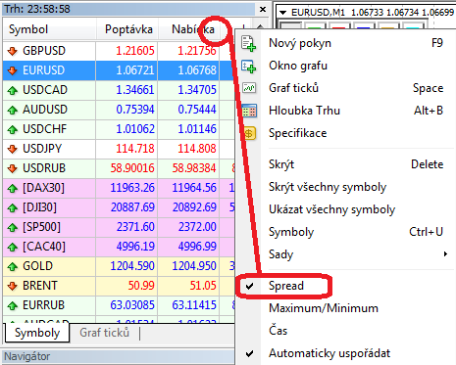The width and height of the screenshot is (456, 365).
Task: Enable the Čas column
Action: tap(278, 331)
